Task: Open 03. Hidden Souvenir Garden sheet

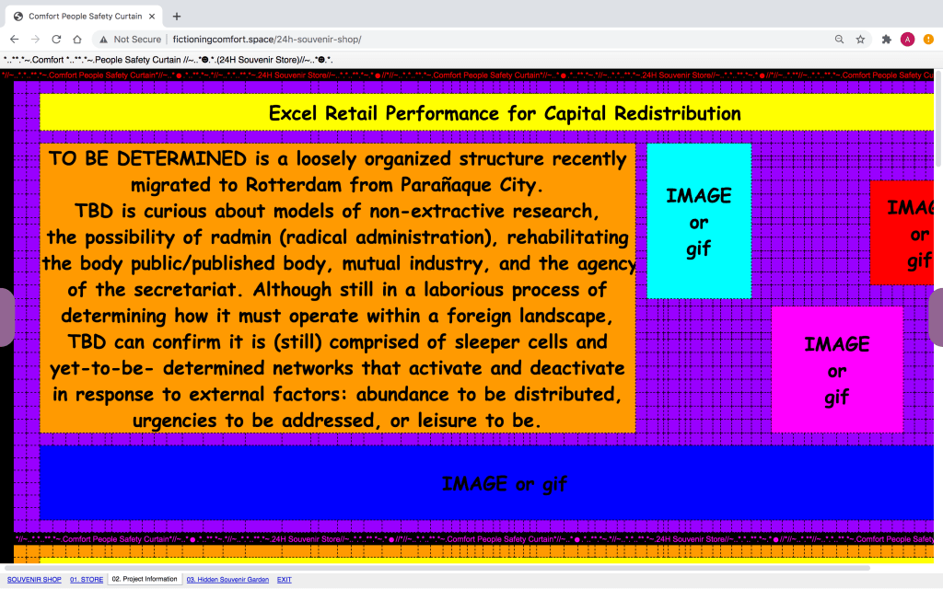Action: 227,580
